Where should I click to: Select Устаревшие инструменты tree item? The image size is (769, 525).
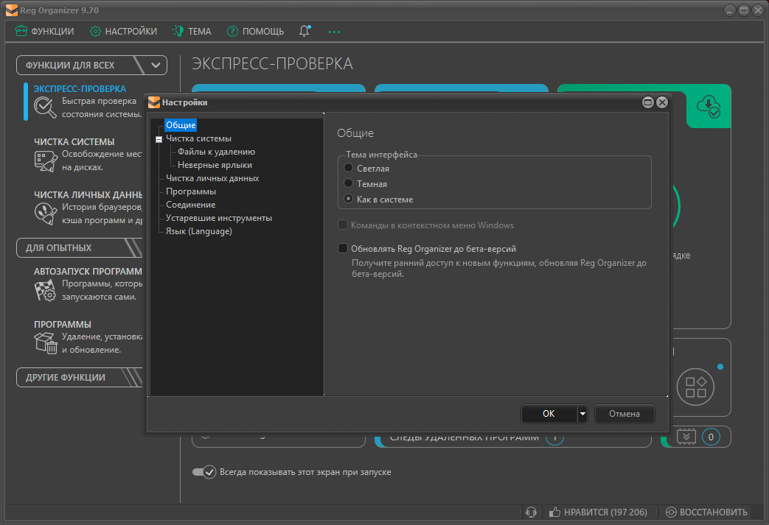219,218
